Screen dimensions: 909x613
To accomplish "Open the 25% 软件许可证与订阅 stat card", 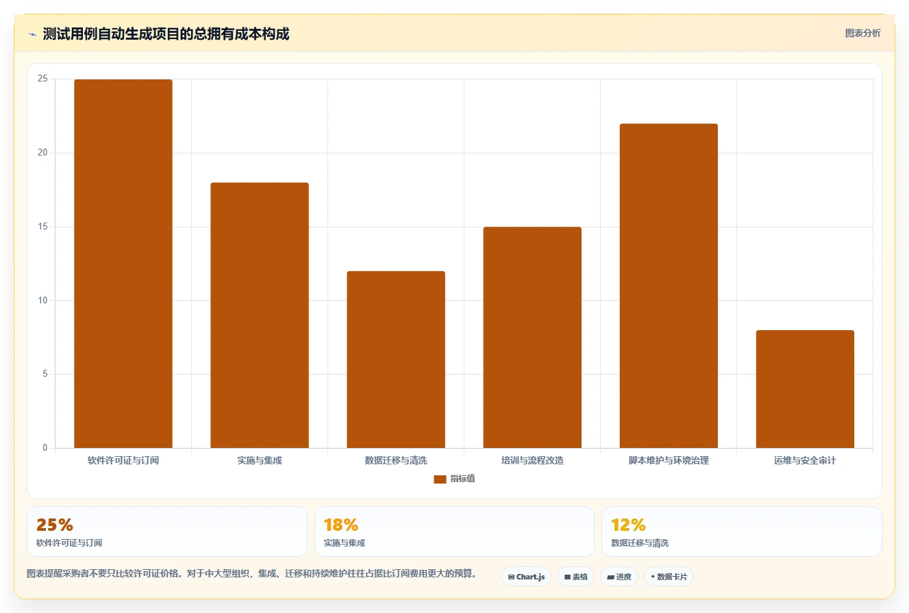I will tap(167, 531).
